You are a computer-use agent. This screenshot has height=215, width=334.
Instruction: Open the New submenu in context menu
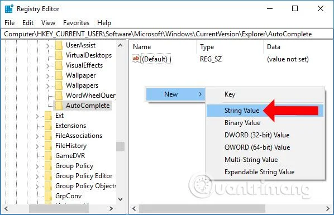(175, 94)
